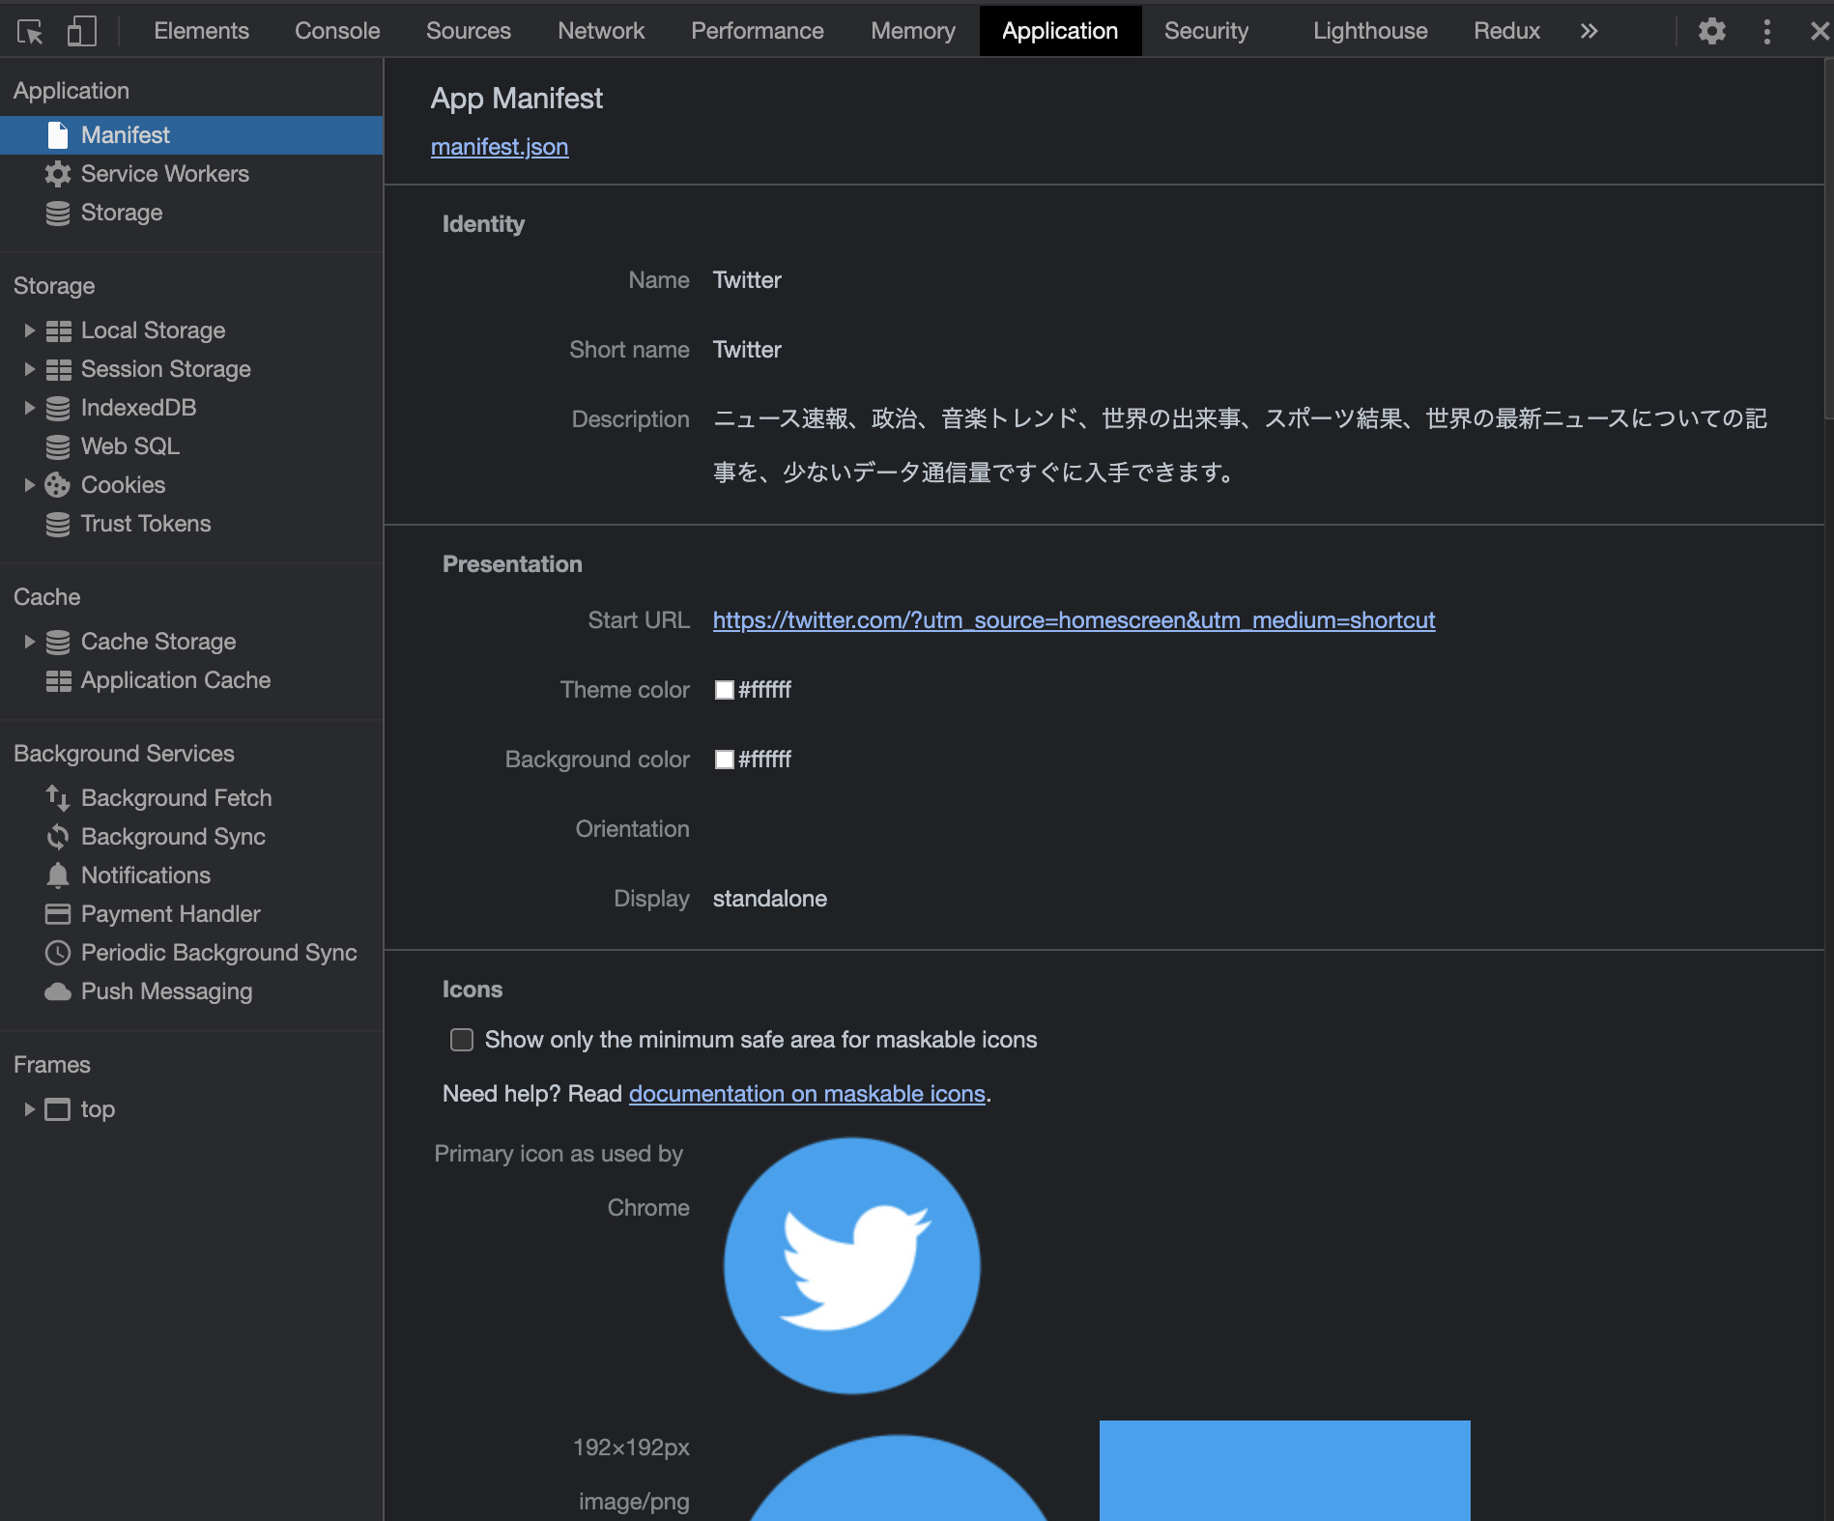
Task: Click the Background Fetch arrows icon
Action: click(x=58, y=798)
